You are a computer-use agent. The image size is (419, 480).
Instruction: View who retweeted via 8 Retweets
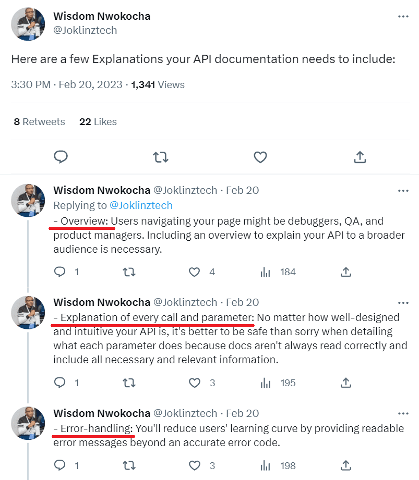39,121
